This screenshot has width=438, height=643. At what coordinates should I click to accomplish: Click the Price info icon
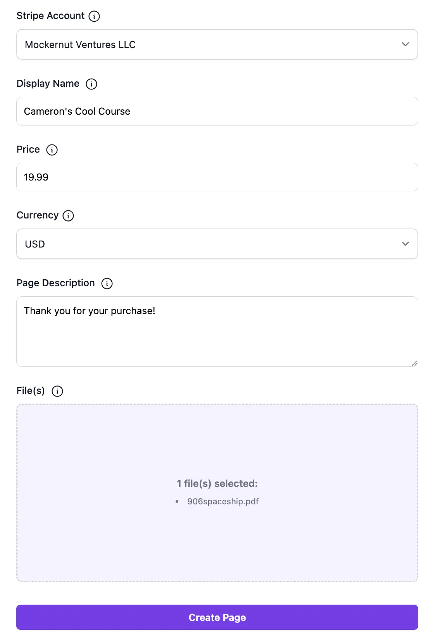(52, 150)
